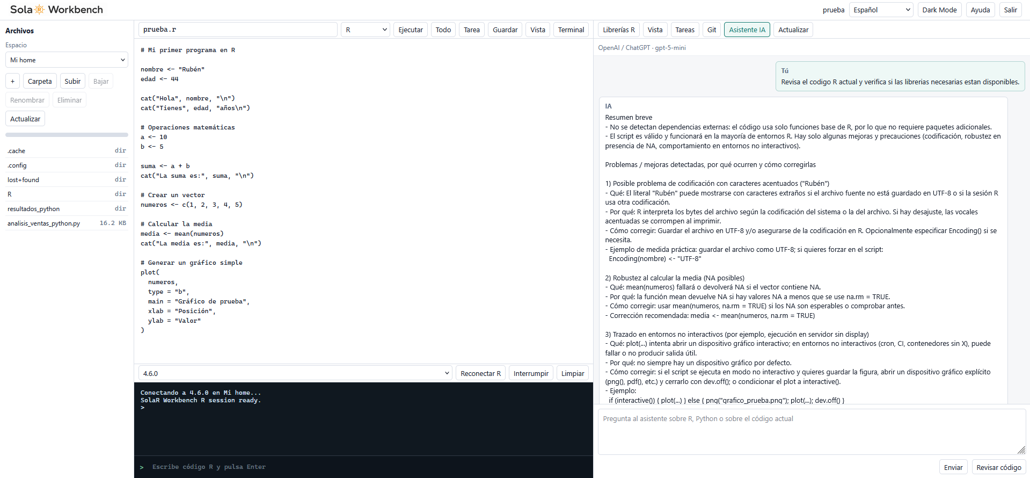1030x478 pixels.
Task: Open the Terminal button
Action: click(x=571, y=30)
